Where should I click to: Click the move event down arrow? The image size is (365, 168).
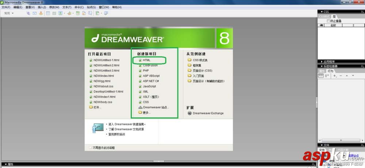pyautogui.click(x=353, y=76)
